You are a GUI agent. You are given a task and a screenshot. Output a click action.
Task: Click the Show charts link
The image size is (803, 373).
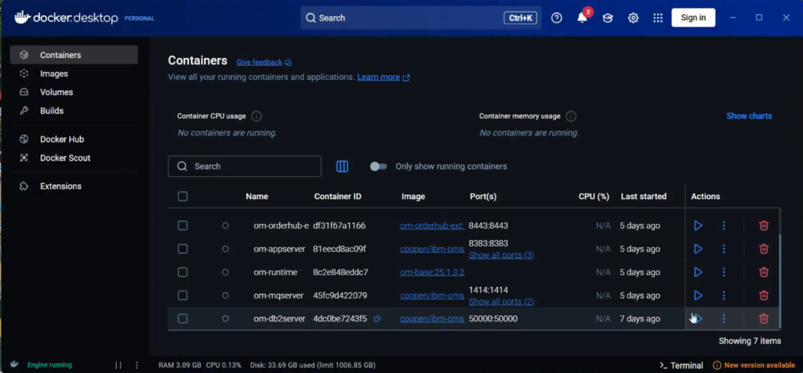pos(748,116)
